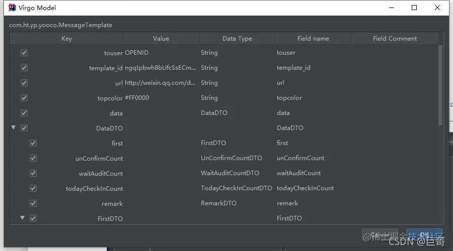Select the topcolor key cell
Viewport: 453px width, 251px height.
[x=110, y=98]
